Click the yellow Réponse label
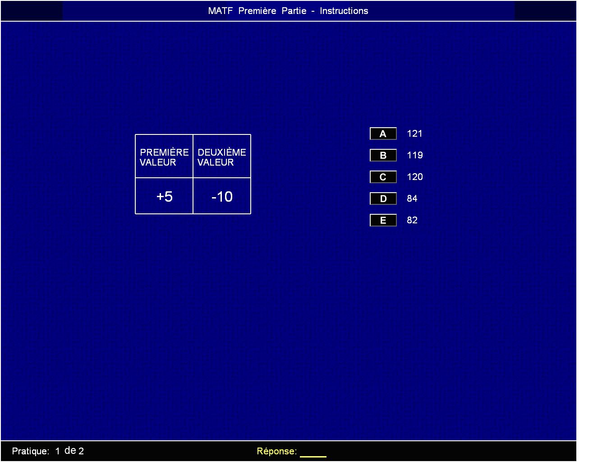 [276, 451]
